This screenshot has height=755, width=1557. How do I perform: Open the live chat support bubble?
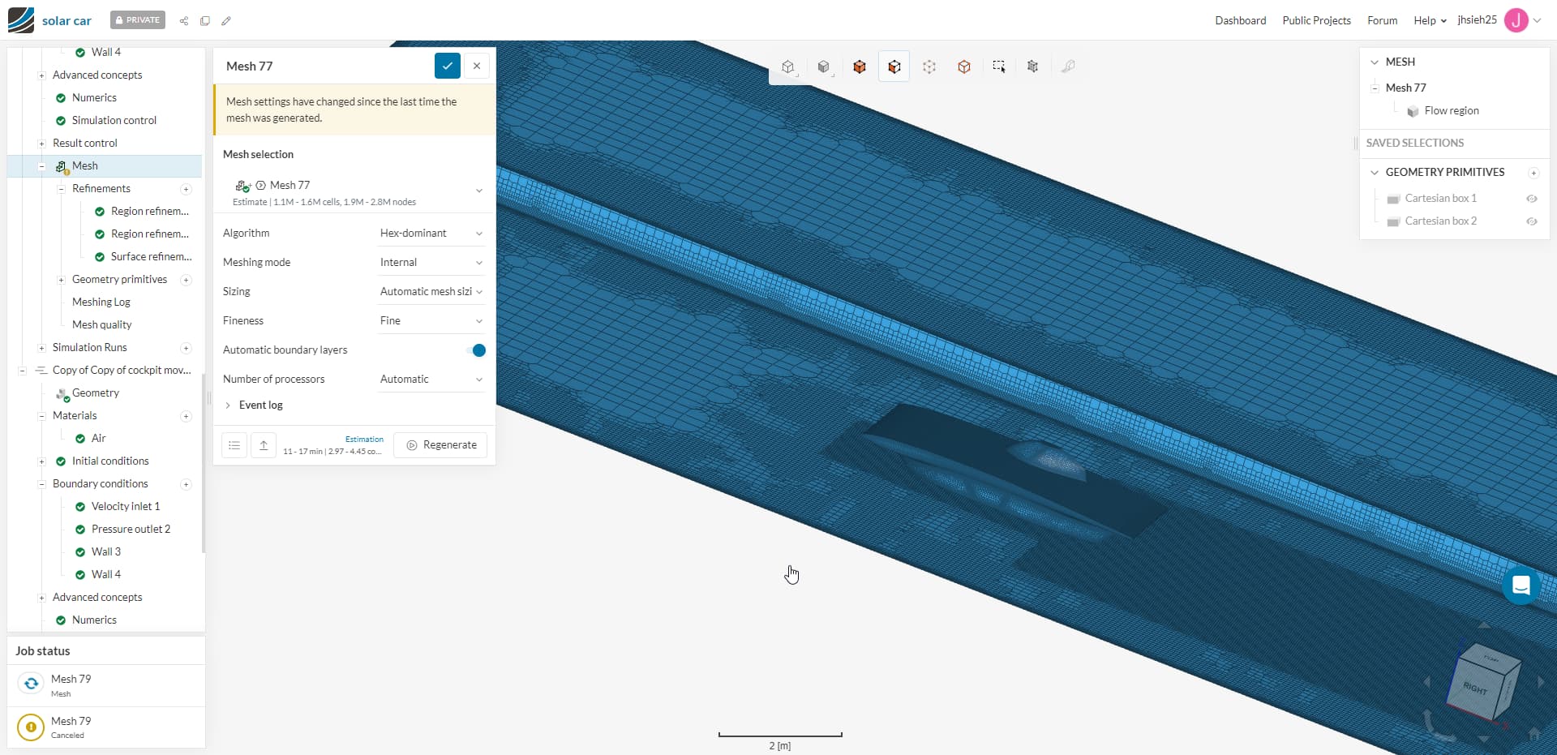click(x=1521, y=585)
